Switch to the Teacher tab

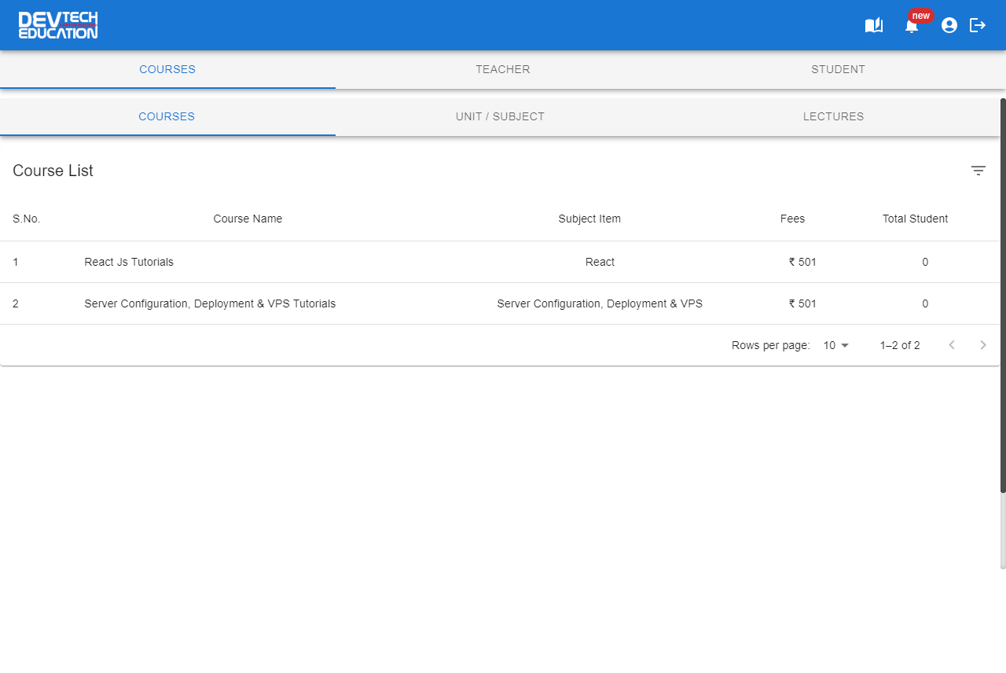(x=503, y=69)
